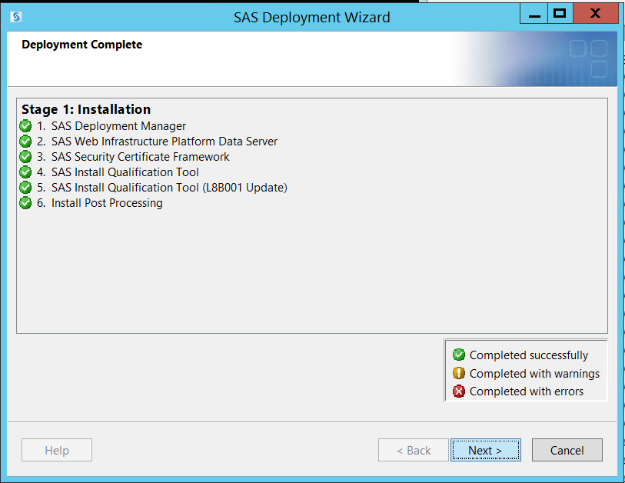Click the Next button to continue
This screenshot has height=483, width=625.
485,450
